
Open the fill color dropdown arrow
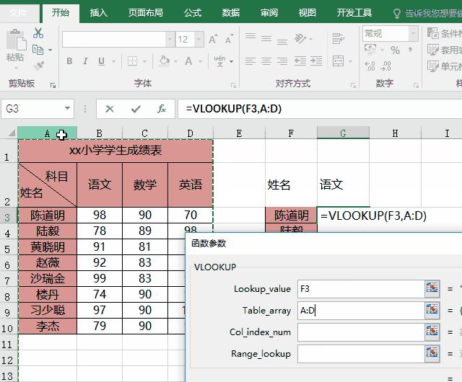tap(176, 61)
